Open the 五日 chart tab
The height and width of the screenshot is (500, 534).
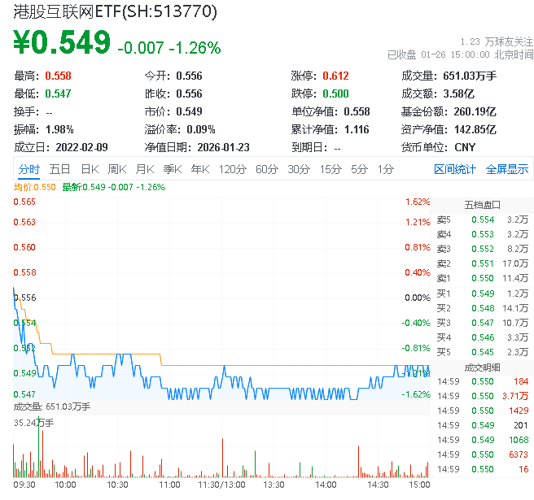point(59,169)
